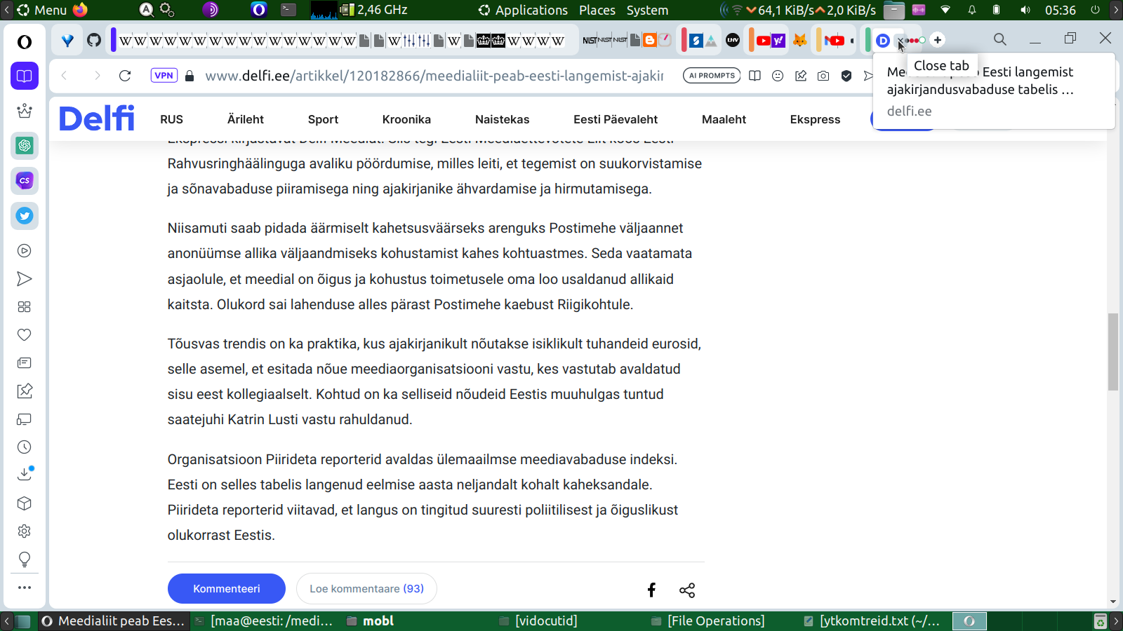The width and height of the screenshot is (1123, 631).
Task: Open a new tab with the plus button
Action: tap(938, 40)
